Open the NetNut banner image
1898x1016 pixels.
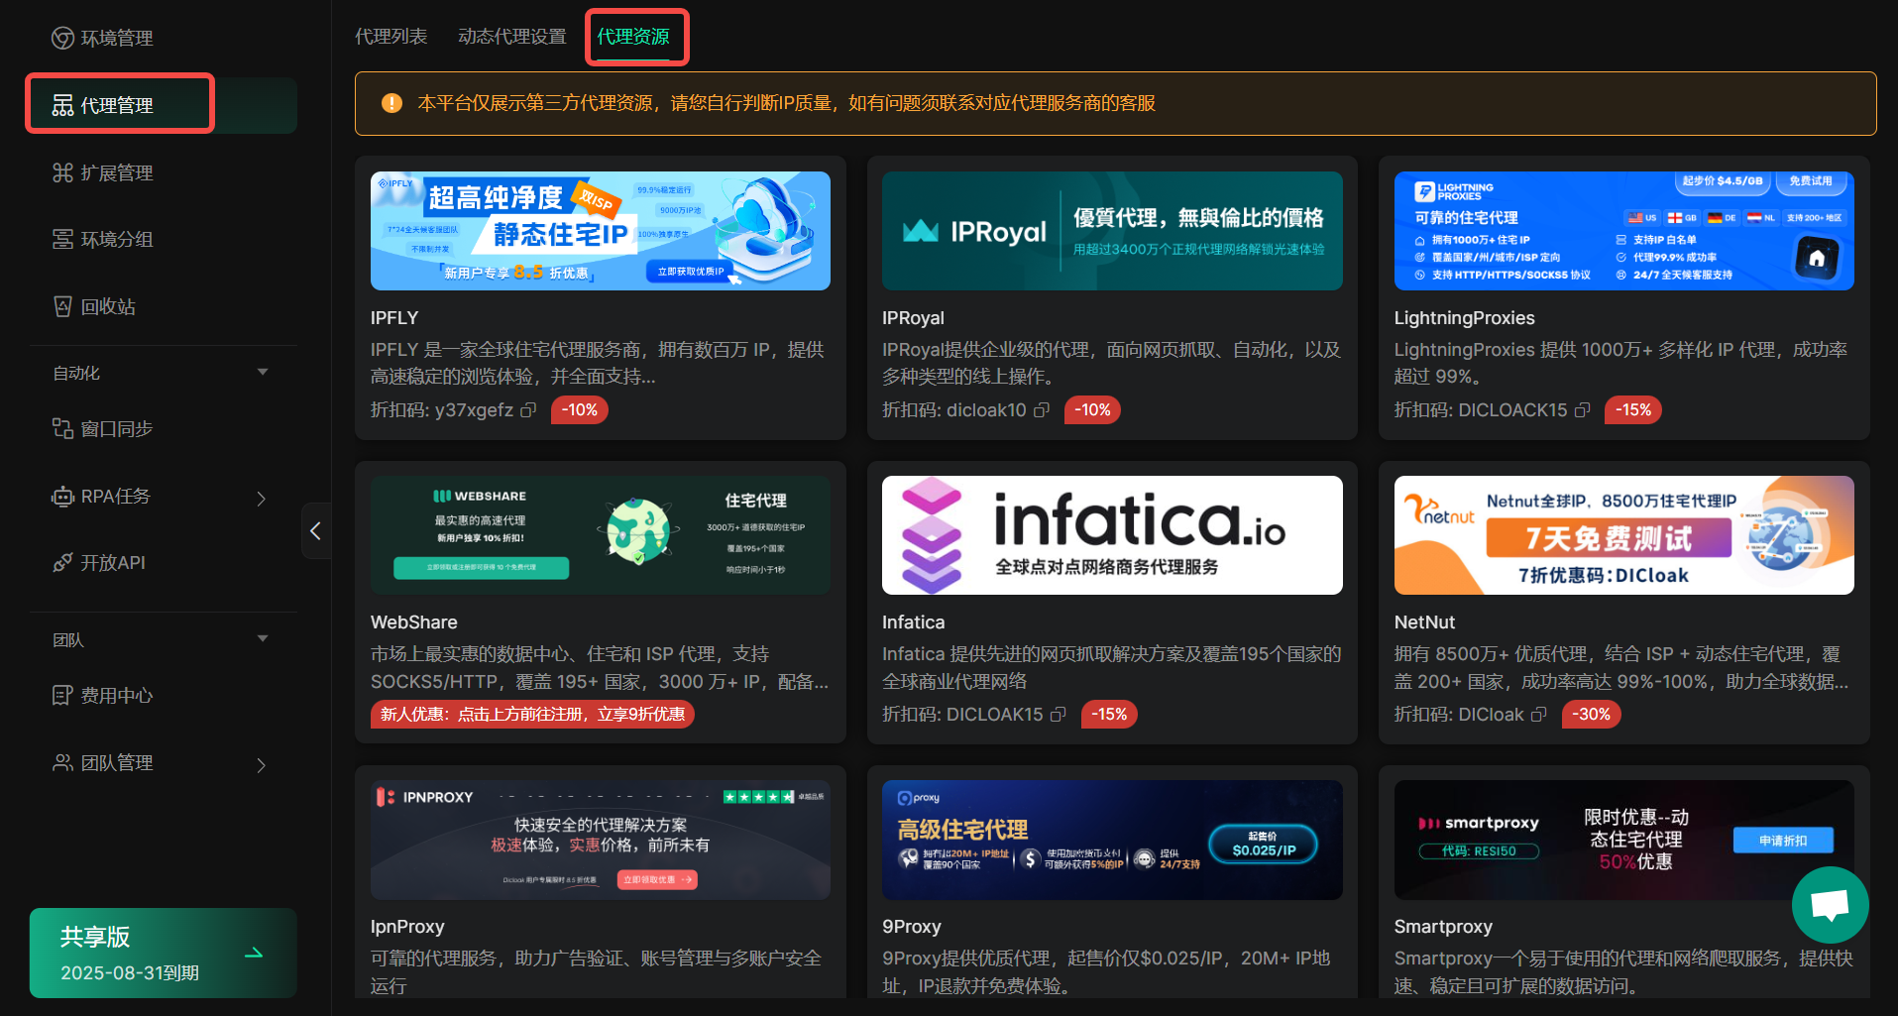(1623, 535)
